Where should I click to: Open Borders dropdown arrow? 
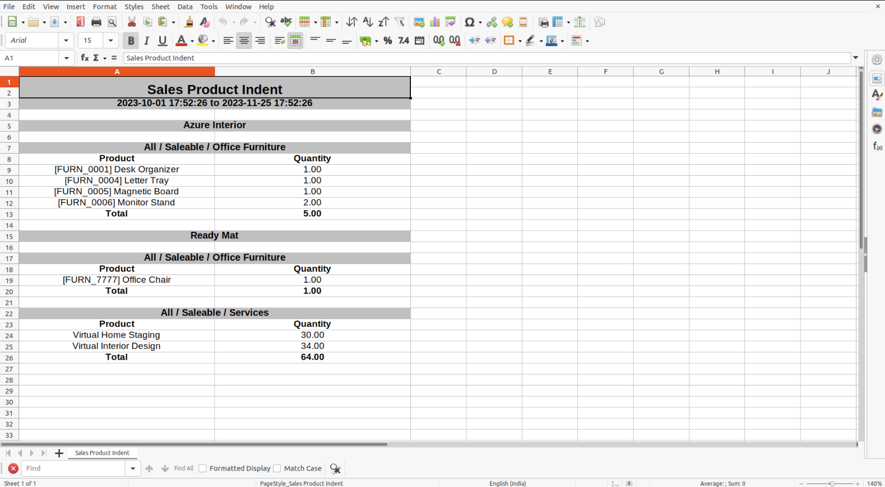520,41
